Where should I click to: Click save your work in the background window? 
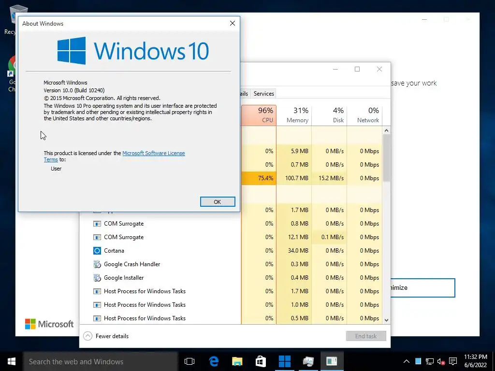point(414,83)
